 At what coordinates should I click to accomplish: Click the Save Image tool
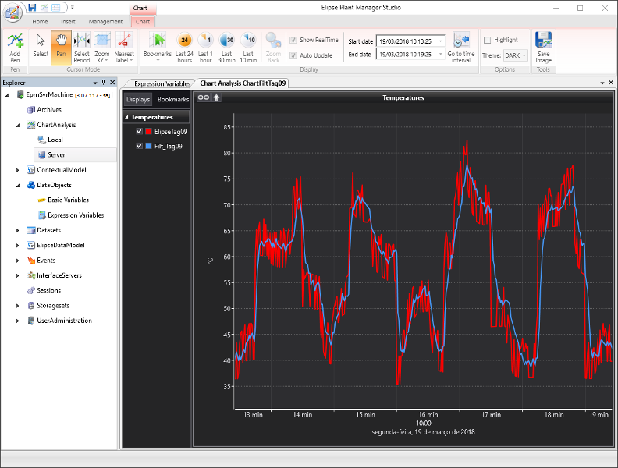coord(544,48)
